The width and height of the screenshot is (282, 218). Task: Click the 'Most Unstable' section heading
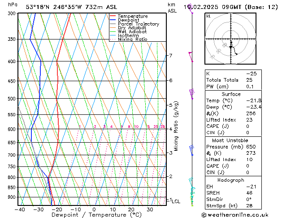click(230, 140)
